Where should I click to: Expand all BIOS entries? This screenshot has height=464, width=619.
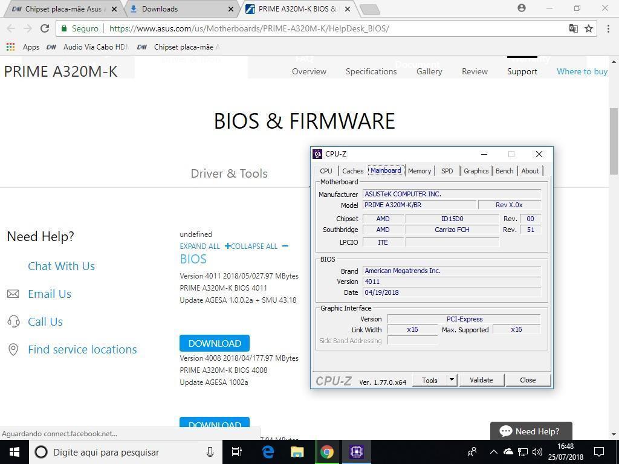click(x=205, y=246)
